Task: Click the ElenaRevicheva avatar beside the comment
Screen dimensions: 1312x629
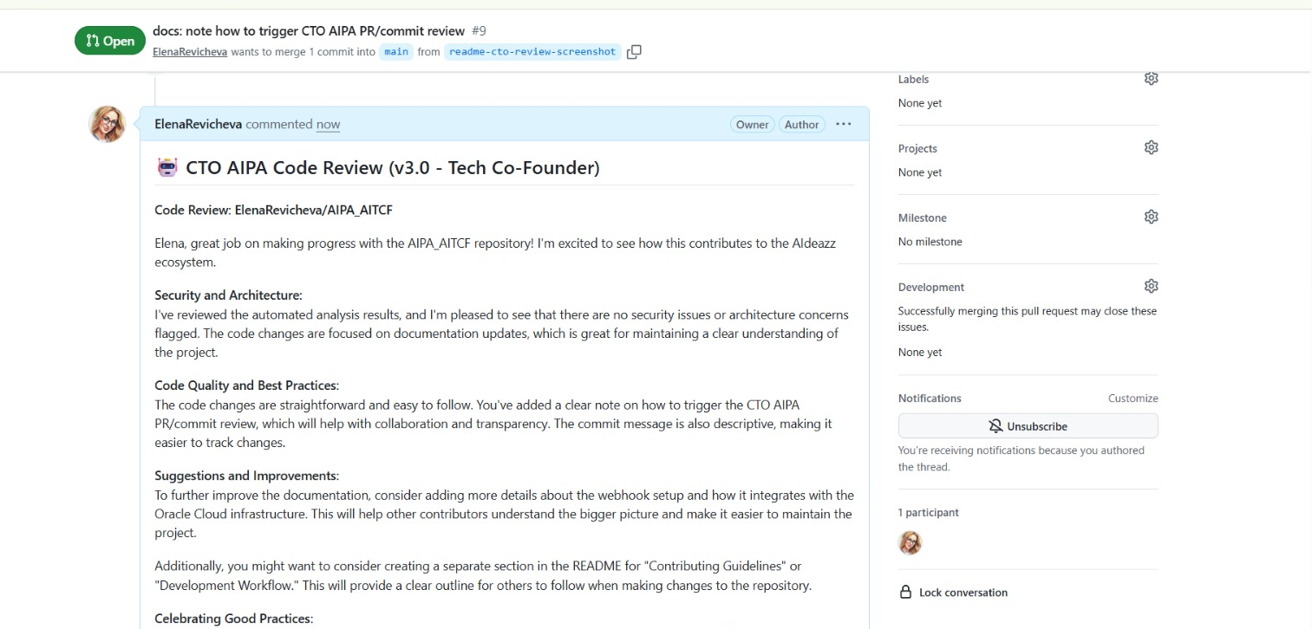Action: click(108, 124)
